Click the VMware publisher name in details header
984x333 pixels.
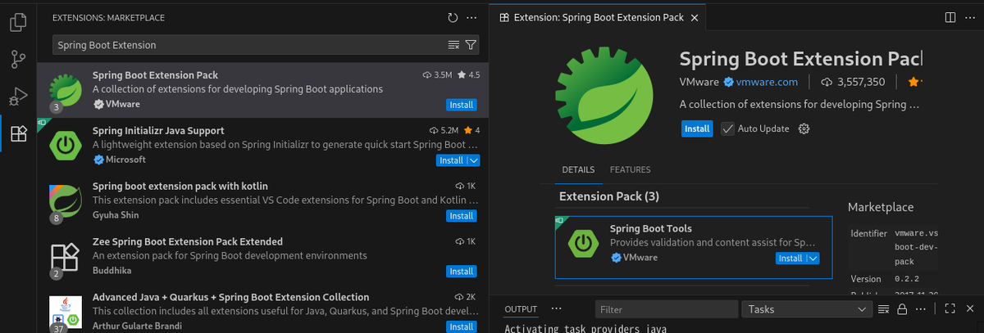pos(699,82)
